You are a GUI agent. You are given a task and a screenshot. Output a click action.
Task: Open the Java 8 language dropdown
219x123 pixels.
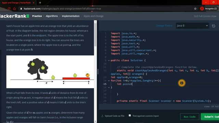coord(192,26)
